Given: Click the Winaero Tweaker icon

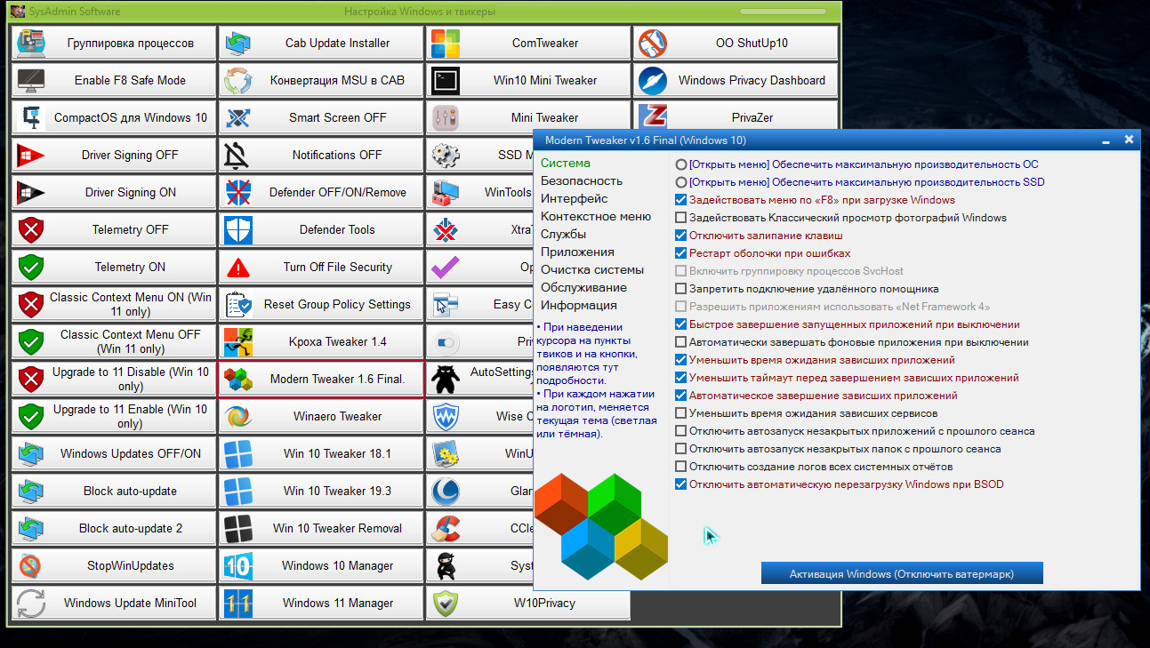Looking at the screenshot, I should click(x=238, y=416).
